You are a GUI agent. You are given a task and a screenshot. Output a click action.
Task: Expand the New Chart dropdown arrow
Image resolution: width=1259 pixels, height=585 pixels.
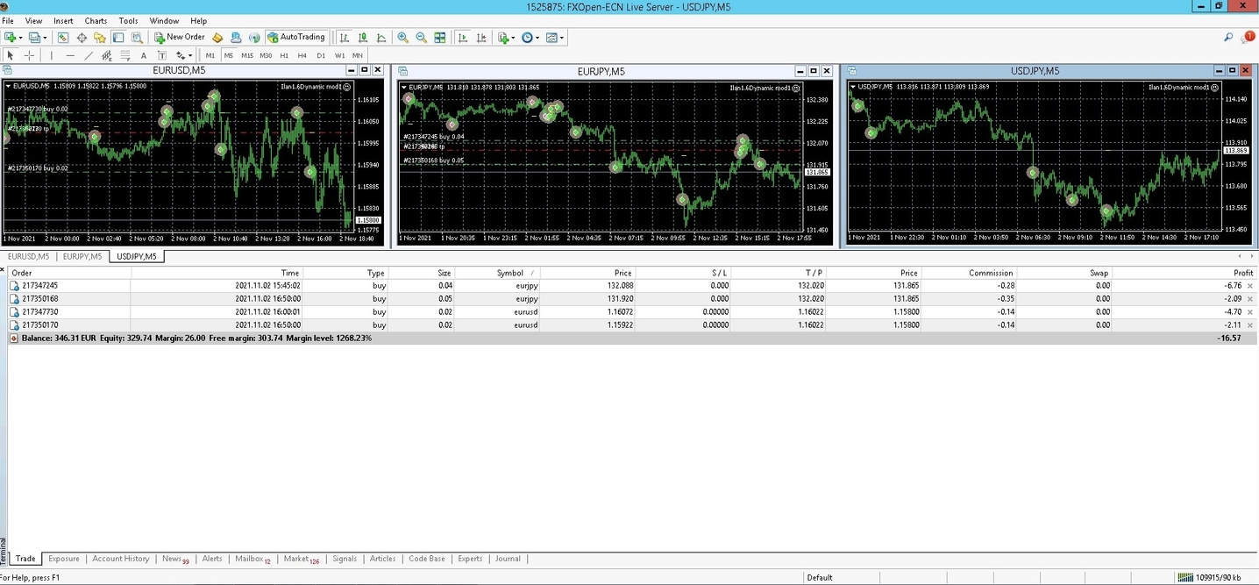click(x=20, y=37)
